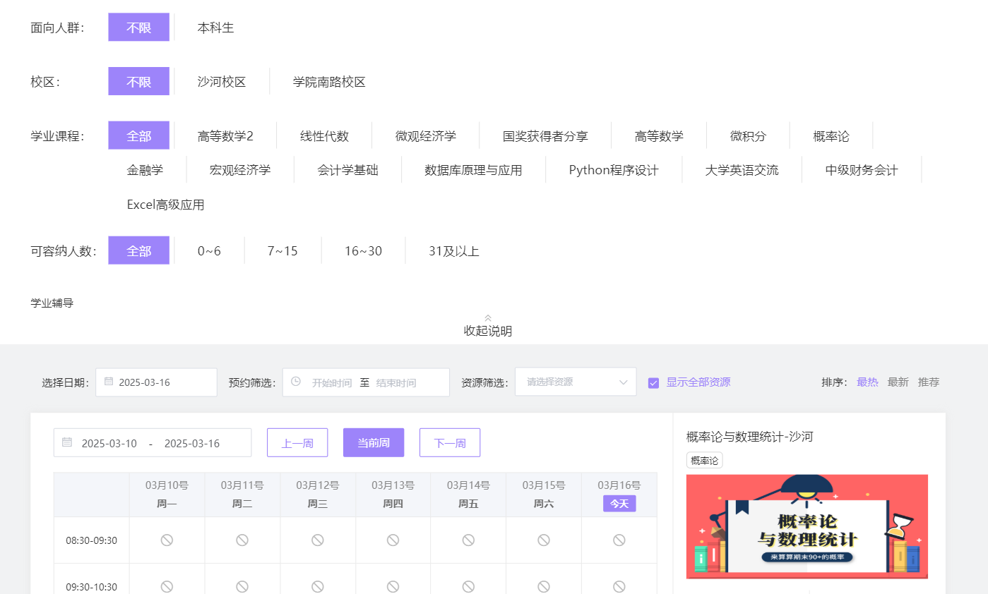
Task: Go to previous week with 上一周
Action: [x=297, y=443]
